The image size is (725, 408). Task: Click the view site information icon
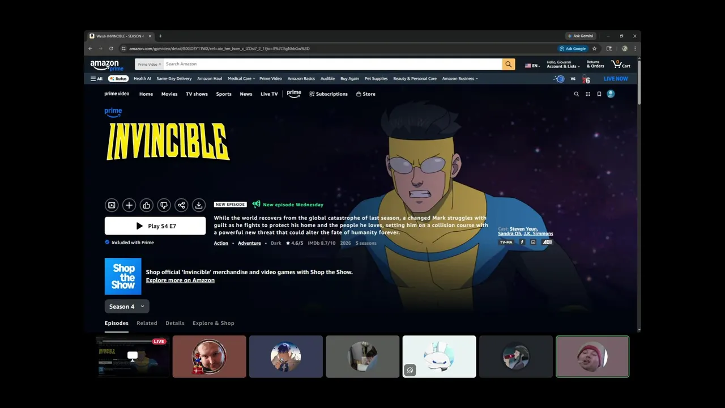click(x=123, y=49)
